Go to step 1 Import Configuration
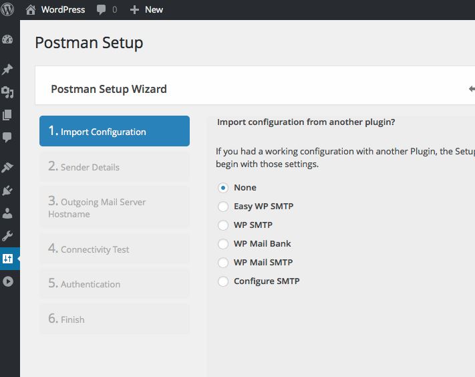Image resolution: width=475 pixels, height=377 pixels. coord(114,131)
